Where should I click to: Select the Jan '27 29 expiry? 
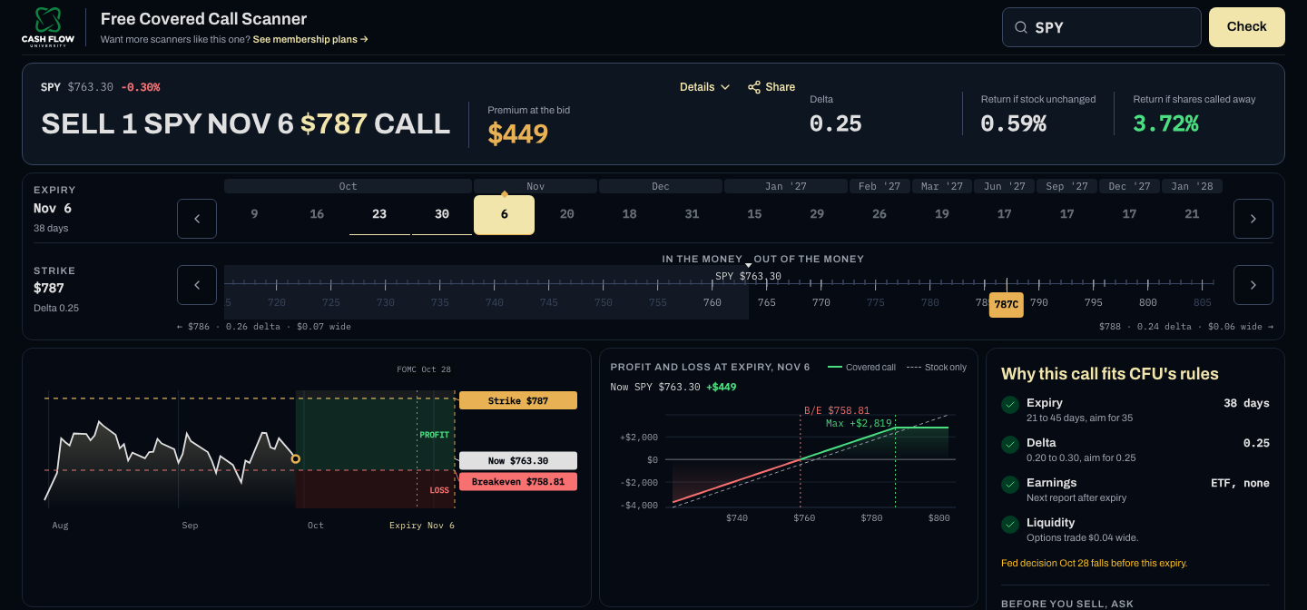pos(817,215)
